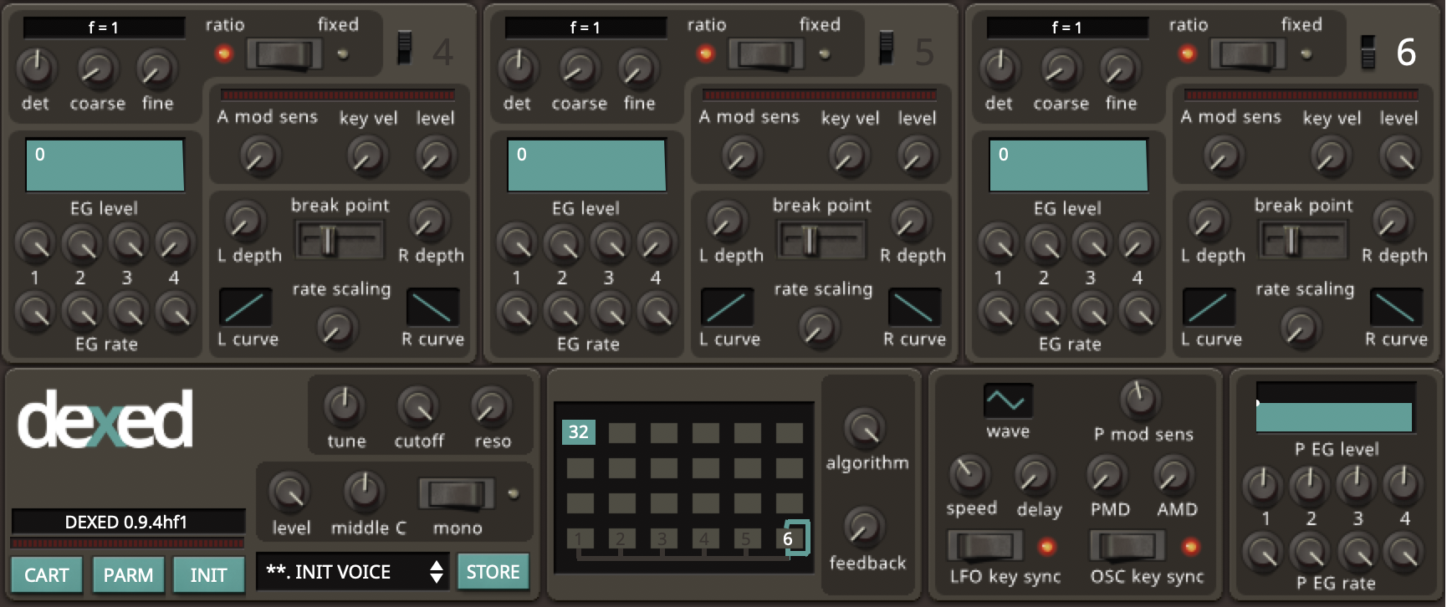Click operator 6 R curve icon
The width and height of the screenshot is (1447, 607).
point(1395,307)
